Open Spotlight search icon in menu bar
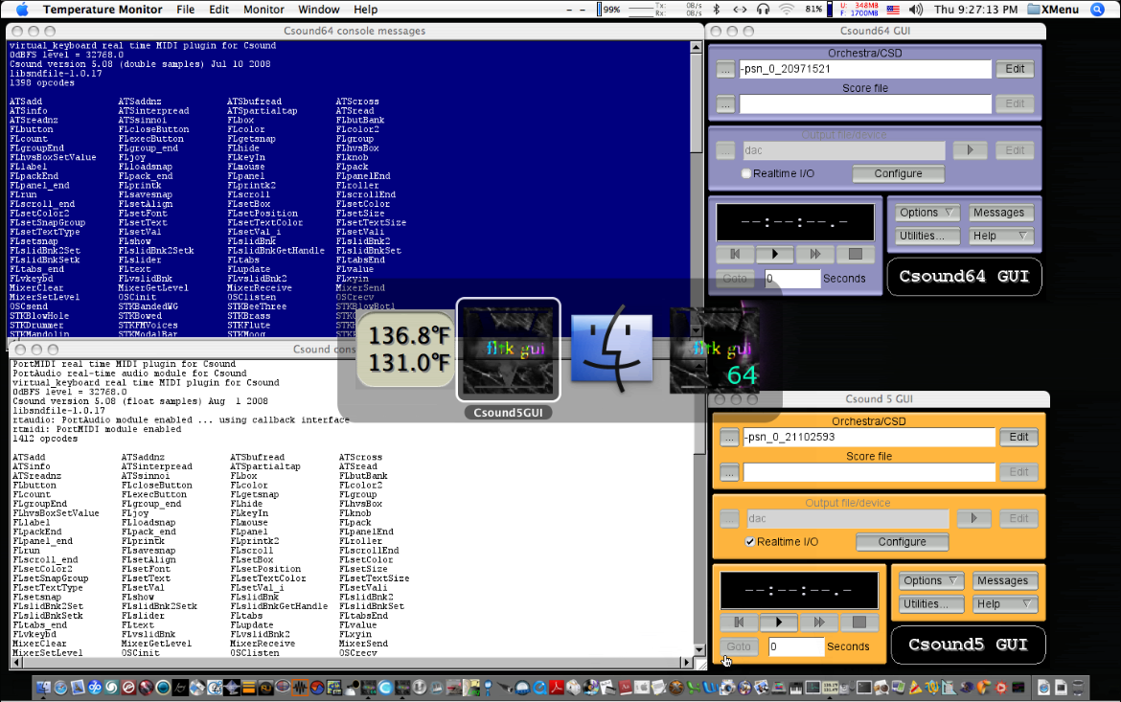Image resolution: width=1121 pixels, height=702 pixels. pos(1097,10)
